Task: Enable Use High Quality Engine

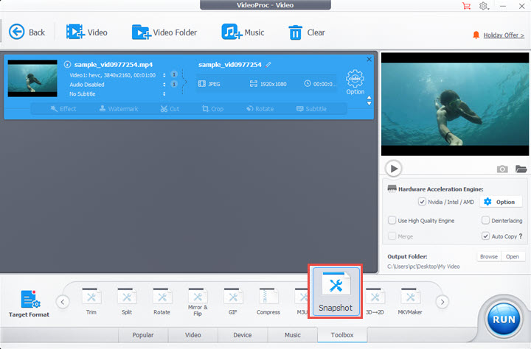Action: coord(392,220)
